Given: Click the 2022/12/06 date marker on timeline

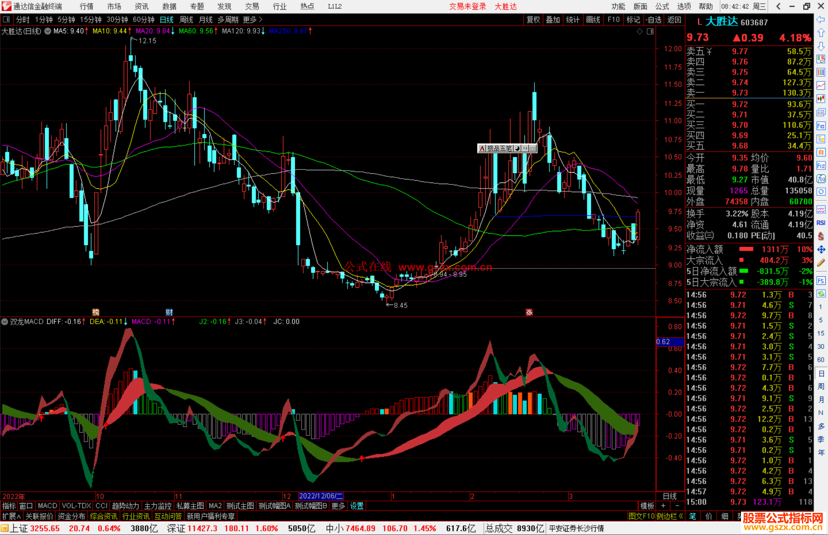Looking at the screenshot, I should (320, 496).
